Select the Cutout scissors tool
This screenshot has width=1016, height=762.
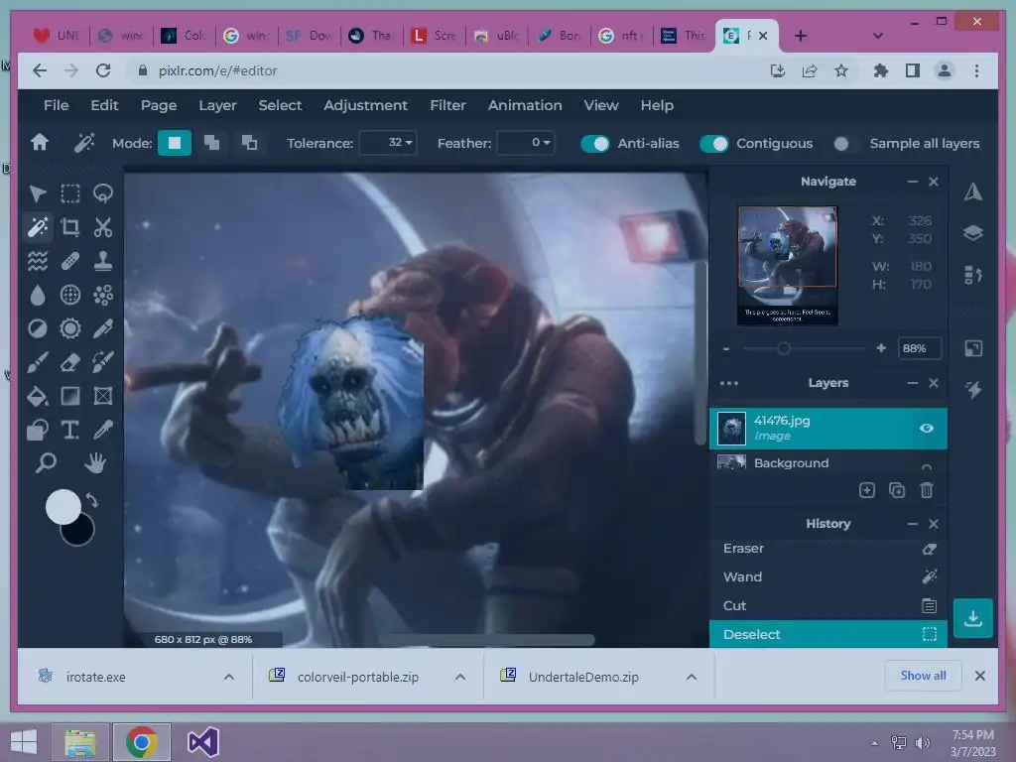pos(103,227)
